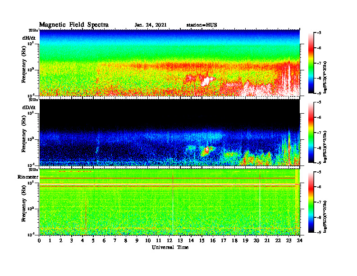The width and height of the screenshot is (357, 276).
Task: Click the "-9" tick on Riometer color scale
Action: 319,232
